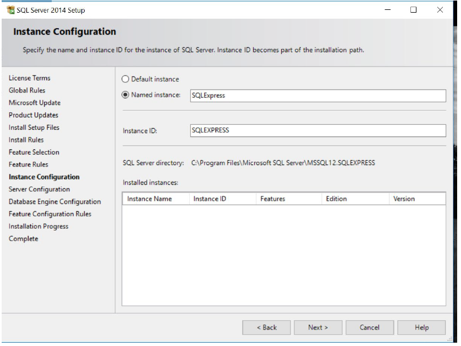Select Feature Rules step in sidebar

28,164
